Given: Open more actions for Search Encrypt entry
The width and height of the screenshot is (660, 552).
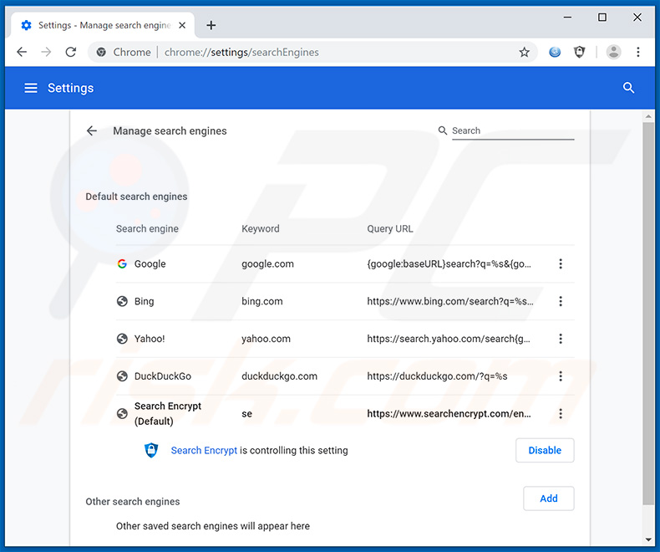Looking at the screenshot, I should (561, 413).
